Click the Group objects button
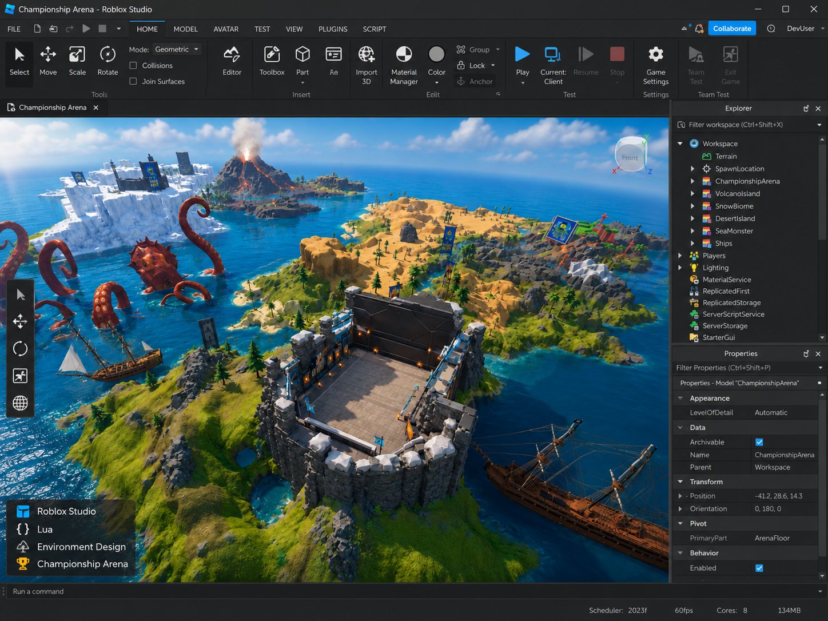This screenshot has height=621, width=828. click(x=473, y=50)
